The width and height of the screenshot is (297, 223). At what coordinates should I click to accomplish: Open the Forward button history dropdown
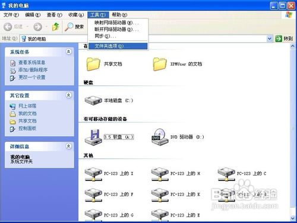click(x=46, y=27)
